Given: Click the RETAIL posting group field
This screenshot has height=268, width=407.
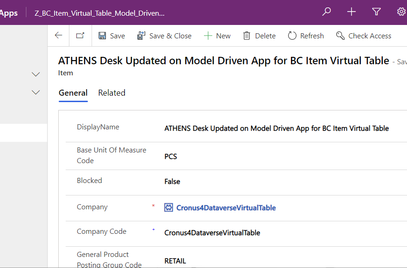Looking at the screenshot, I should coord(175,261).
